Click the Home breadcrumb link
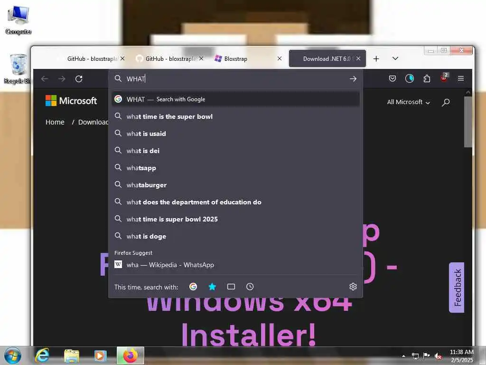 pyautogui.click(x=55, y=122)
